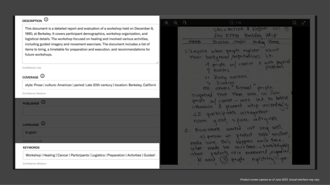The image size is (330, 185).
Task: Click the DESCRIPTION label
Action: (32, 21)
